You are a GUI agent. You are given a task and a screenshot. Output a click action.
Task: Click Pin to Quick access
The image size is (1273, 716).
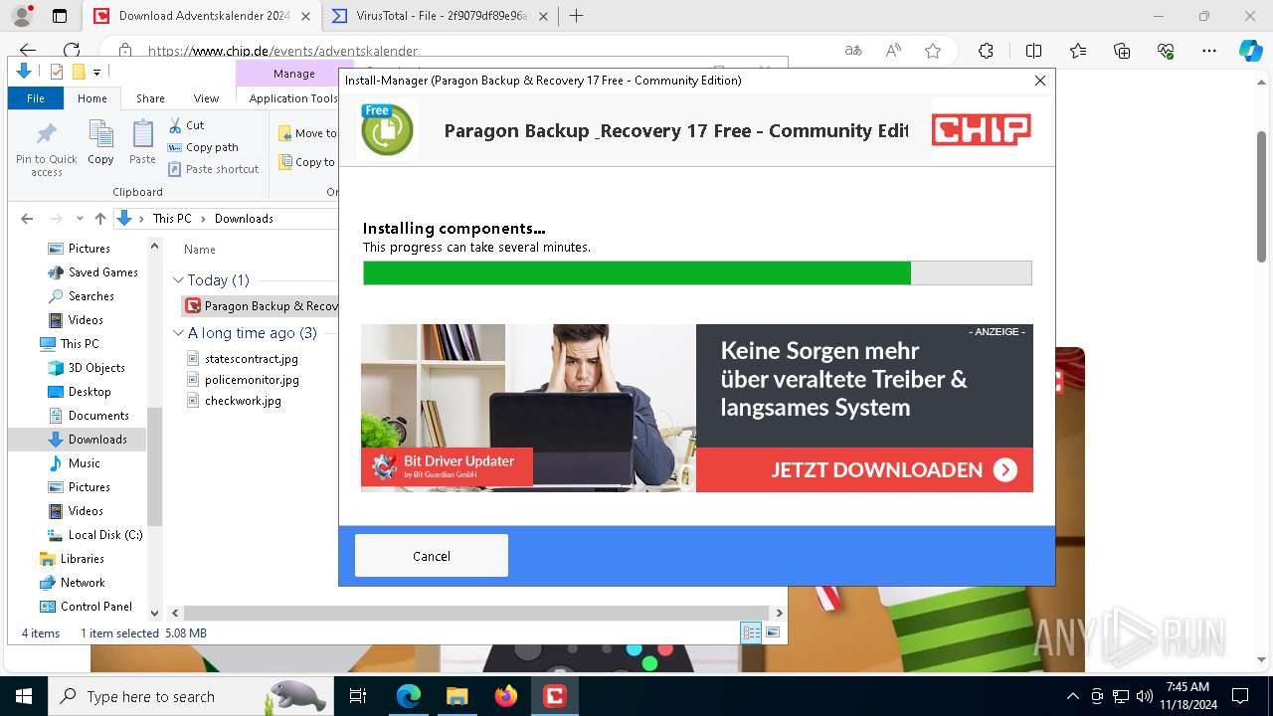pyautogui.click(x=46, y=149)
